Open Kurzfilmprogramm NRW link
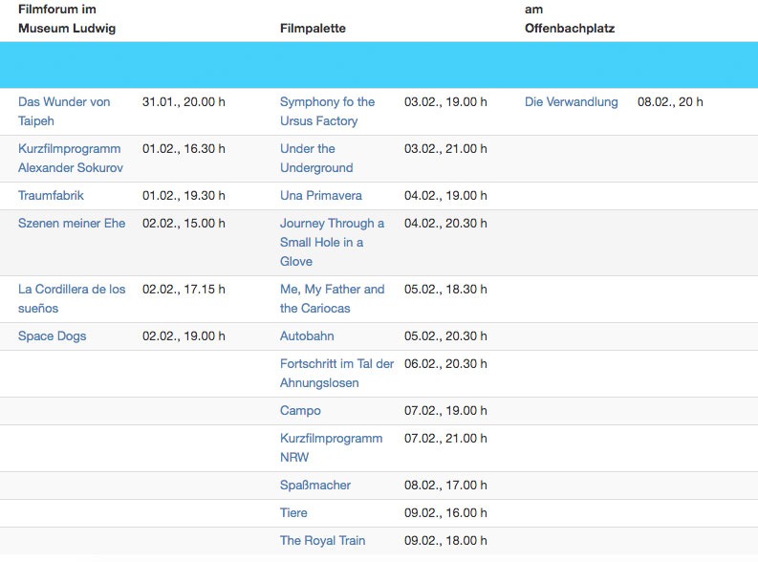The image size is (758, 562). click(x=331, y=447)
